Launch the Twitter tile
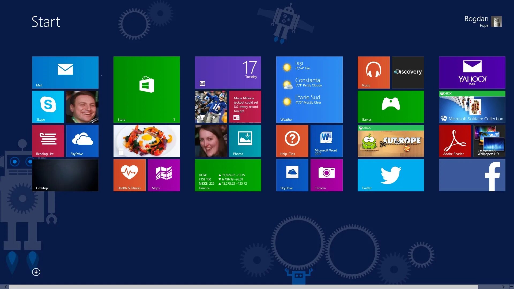 [x=391, y=175]
